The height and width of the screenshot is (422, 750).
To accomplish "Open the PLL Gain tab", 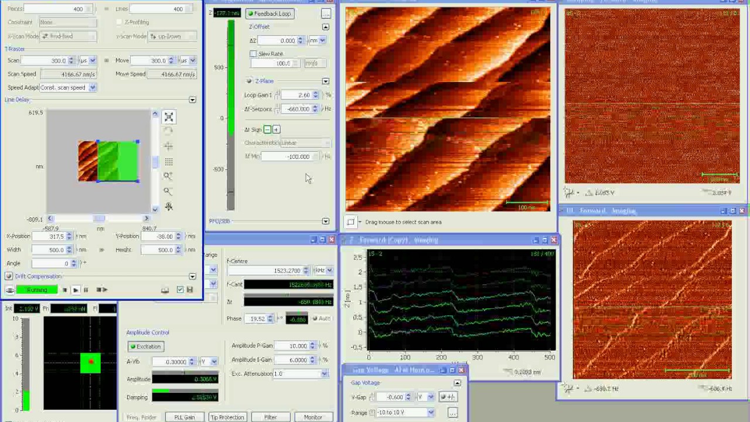I will point(184,417).
